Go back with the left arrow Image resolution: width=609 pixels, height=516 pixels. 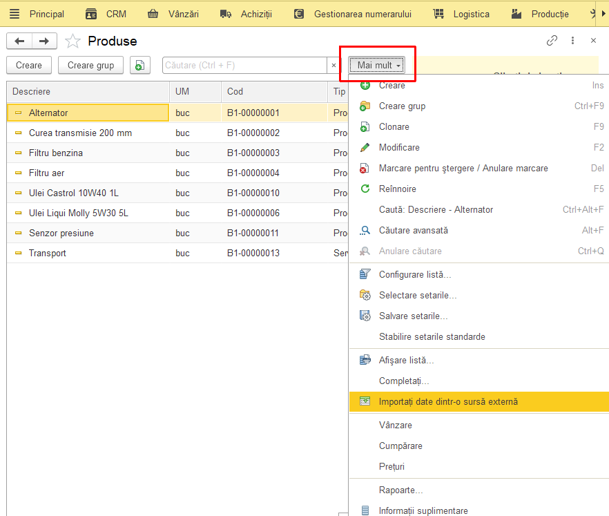(x=19, y=41)
